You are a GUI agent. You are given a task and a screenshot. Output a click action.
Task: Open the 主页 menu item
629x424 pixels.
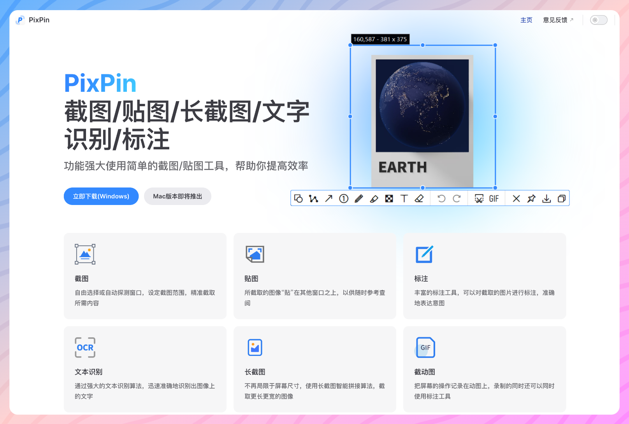click(x=526, y=20)
